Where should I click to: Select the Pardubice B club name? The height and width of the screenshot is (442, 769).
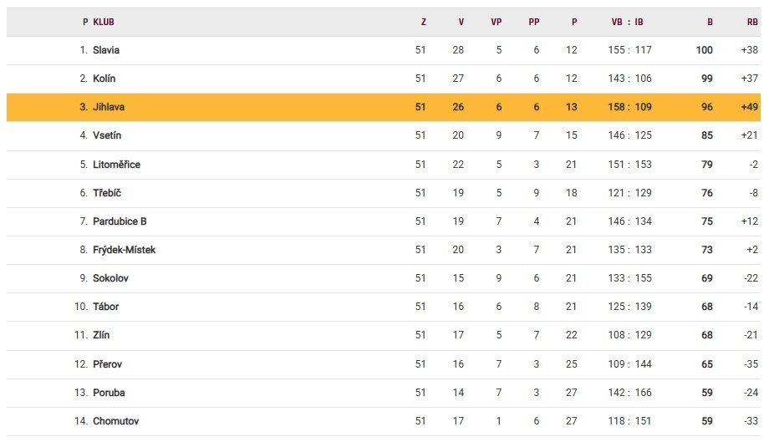click(x=120, y=221)
